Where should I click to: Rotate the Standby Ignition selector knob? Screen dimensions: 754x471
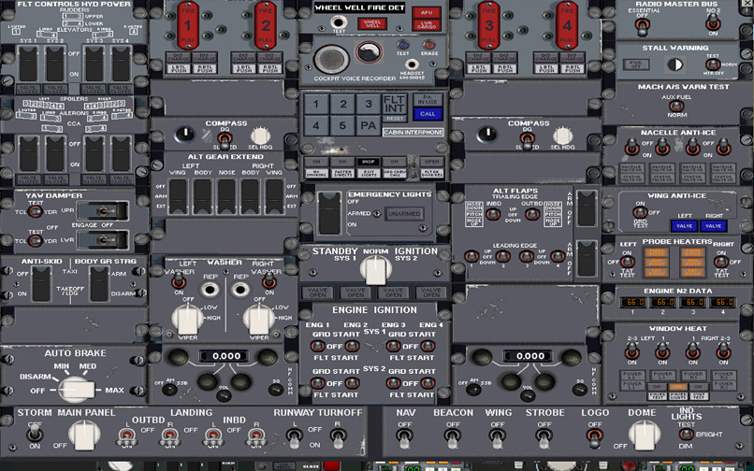click(x=375, y=271)
